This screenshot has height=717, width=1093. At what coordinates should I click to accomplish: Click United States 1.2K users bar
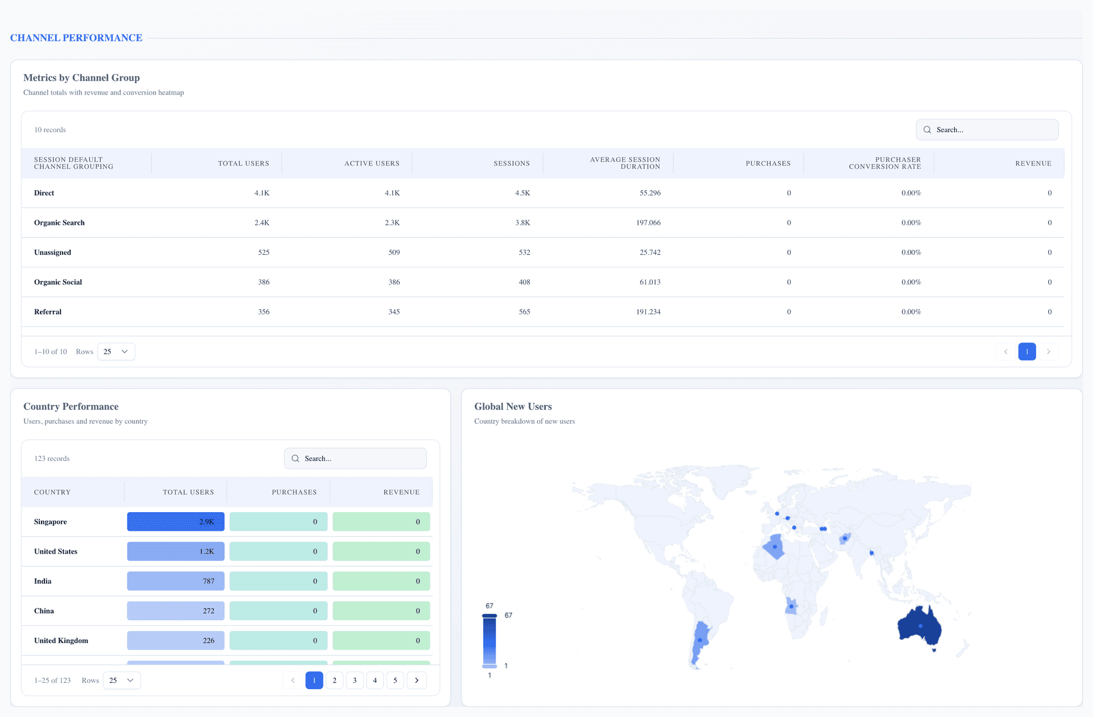(x=175, y=551)
